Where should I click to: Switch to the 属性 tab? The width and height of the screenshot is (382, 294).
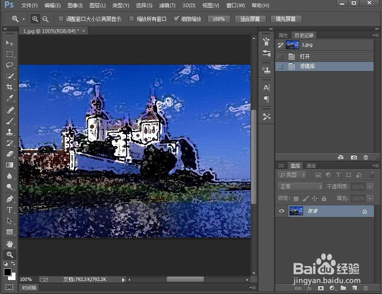click(x=283, y=35)
